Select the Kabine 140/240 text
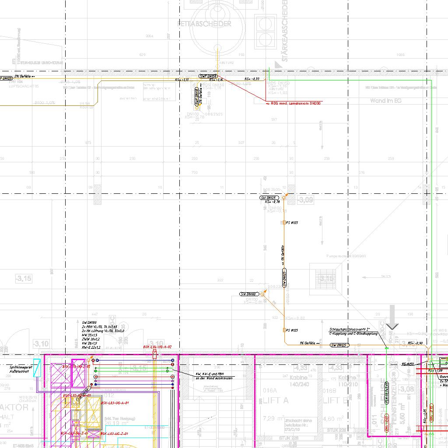This screenshot has height=448, width=448. [x=299, y=381]
